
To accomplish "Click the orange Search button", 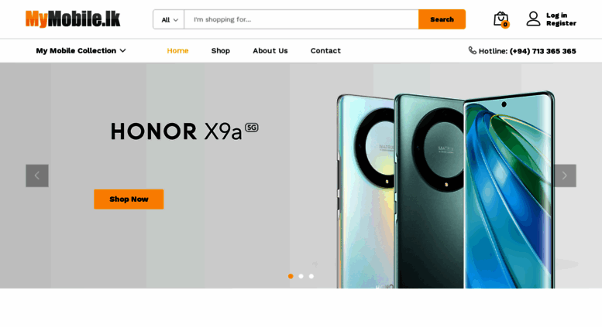I will [442, 19].
